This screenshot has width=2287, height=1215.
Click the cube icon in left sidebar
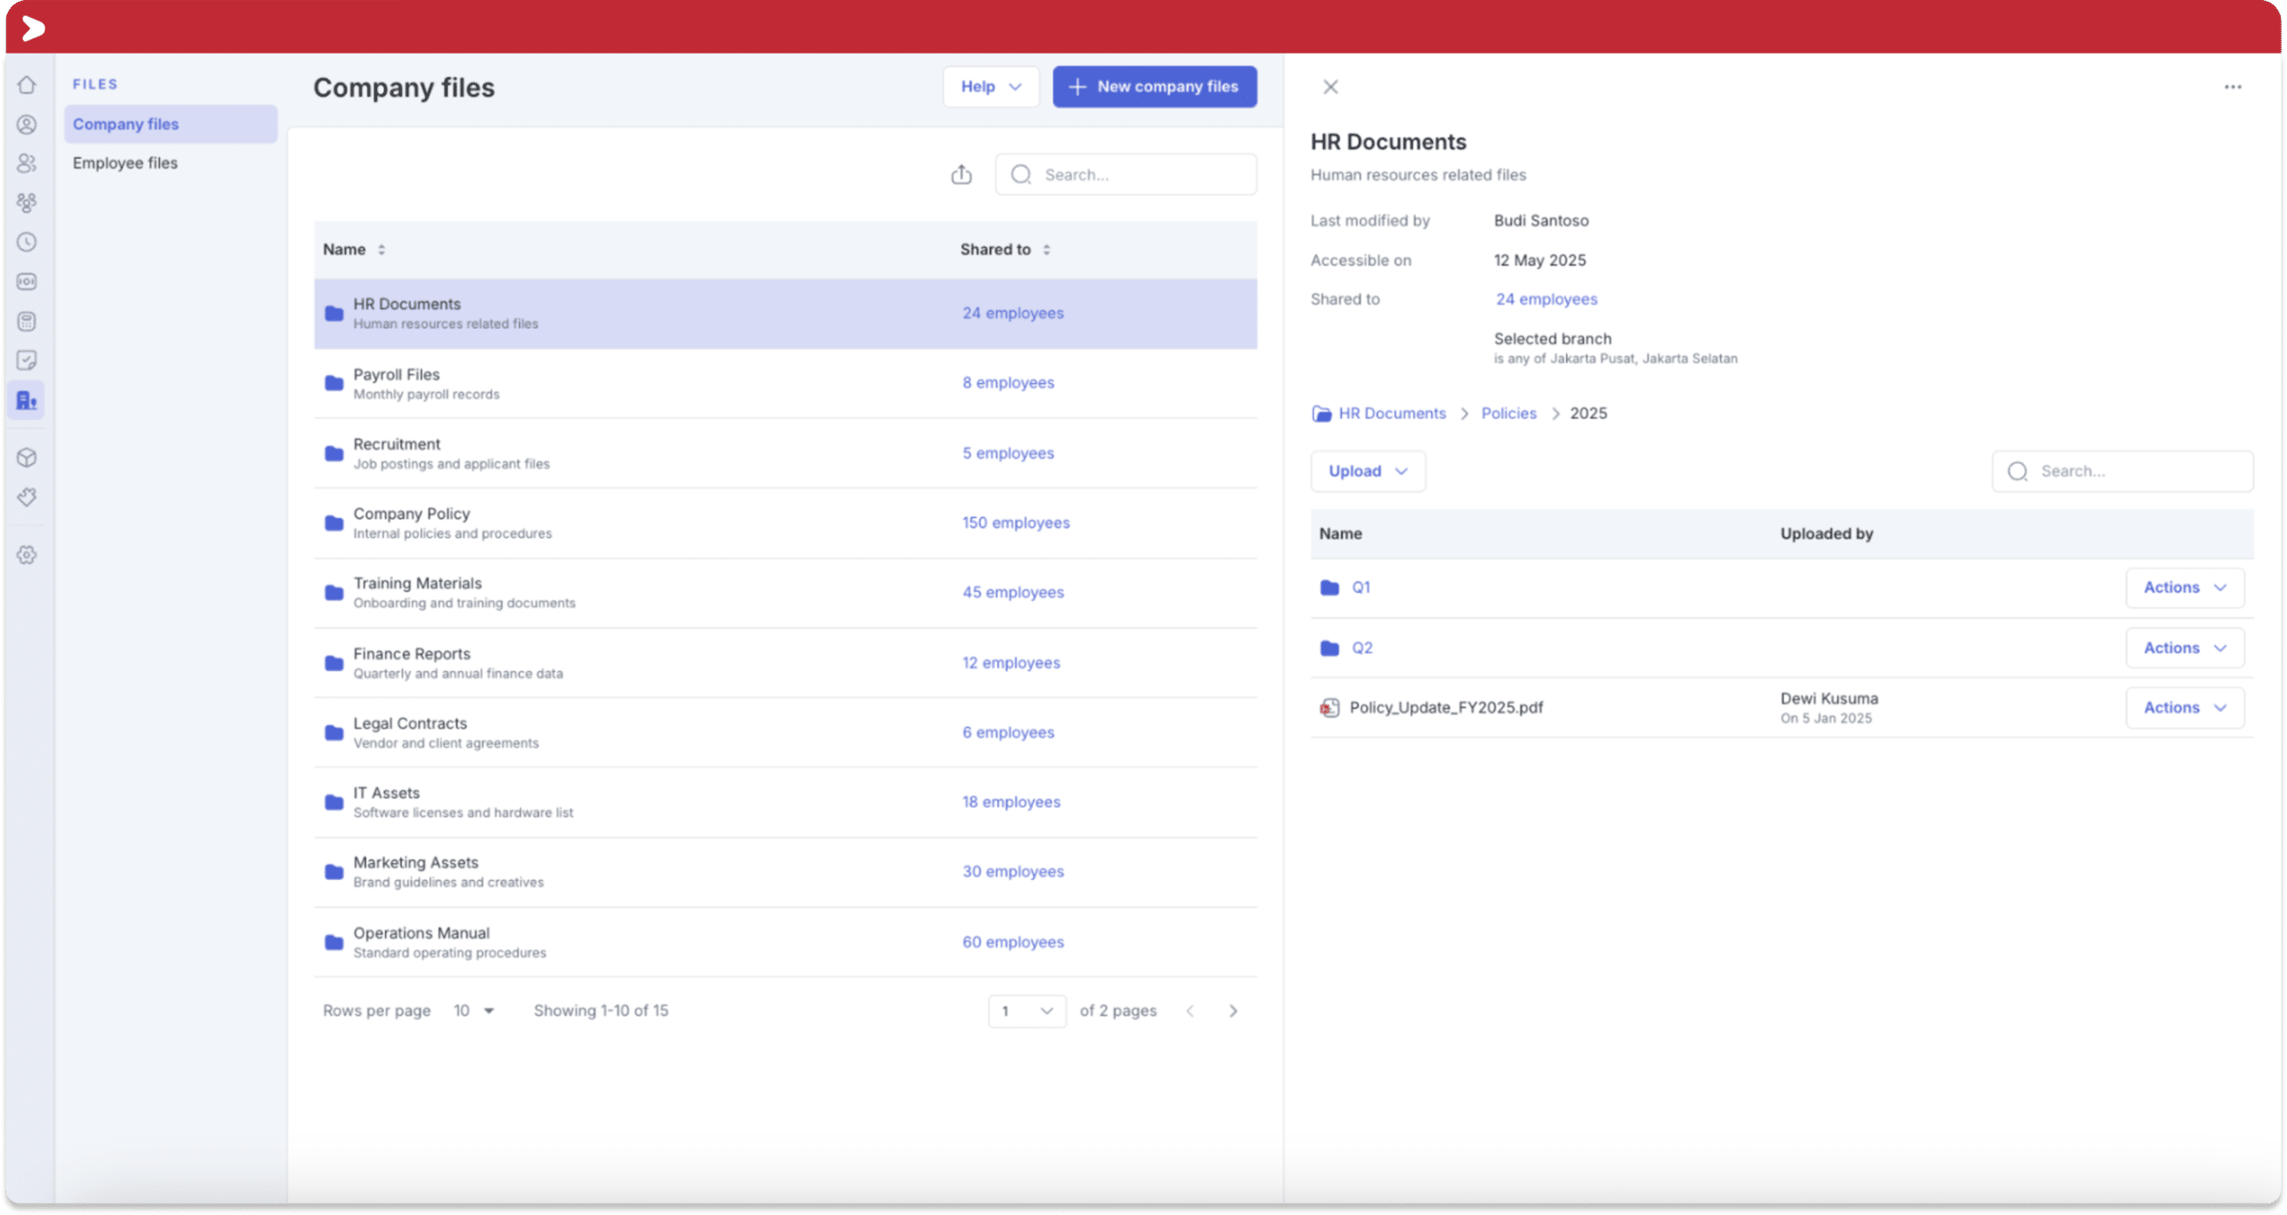pos(27,457)
